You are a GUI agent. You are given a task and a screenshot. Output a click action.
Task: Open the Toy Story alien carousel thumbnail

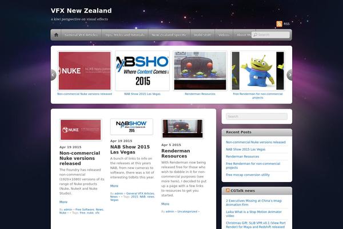(258, 71)
